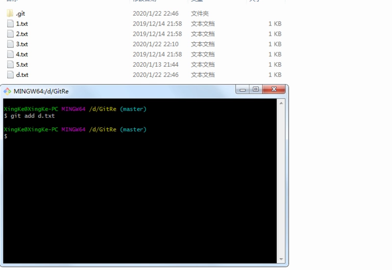Screen dimensions: 392x270
Task: Click the d.txt modified date
Action: pos(155,75)
